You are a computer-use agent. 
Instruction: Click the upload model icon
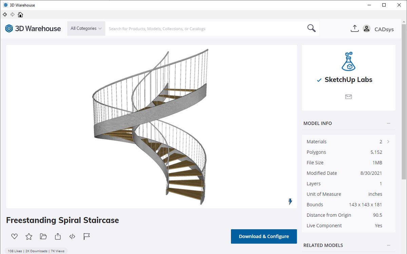pyautogui.click(x=354, y=29)
